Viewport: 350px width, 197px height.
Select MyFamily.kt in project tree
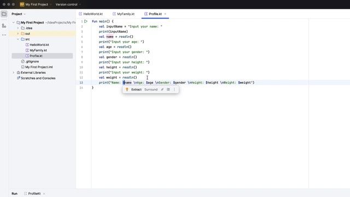coord(38,50)
